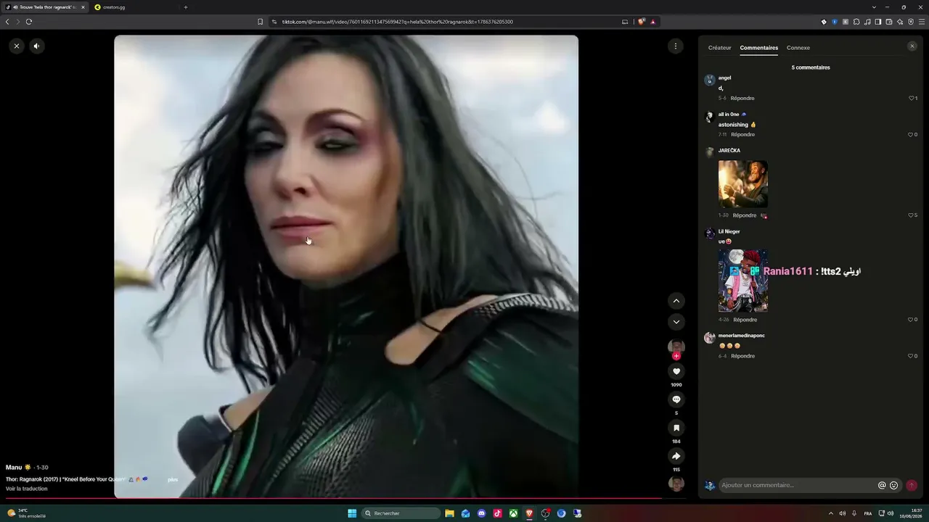Open the Connexe tab
929x522 pixels.
point(798,48)
